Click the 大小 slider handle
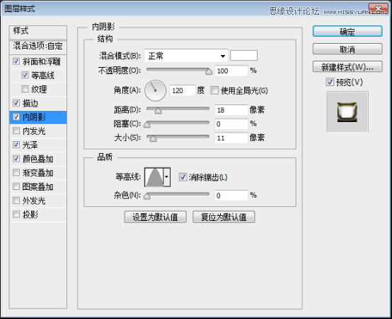Screen dimensions: 392x319 click(x=153, y=138)
